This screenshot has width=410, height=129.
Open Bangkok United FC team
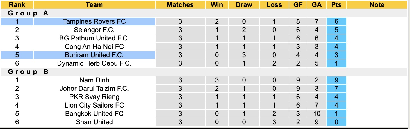(94, 114)
